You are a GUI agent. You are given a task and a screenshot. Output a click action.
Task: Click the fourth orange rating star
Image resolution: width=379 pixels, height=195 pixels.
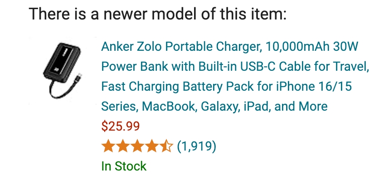click(152, 146)
